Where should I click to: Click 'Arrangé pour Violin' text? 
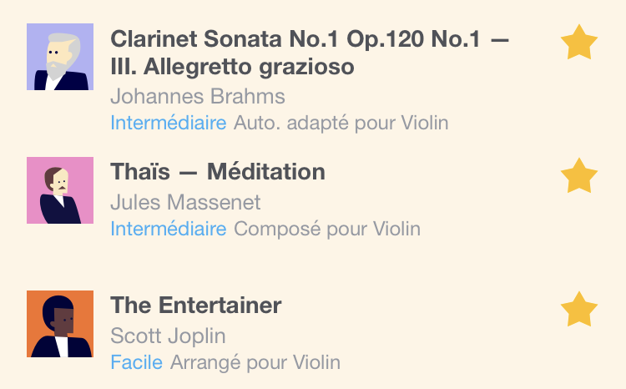tap(255, 362)
